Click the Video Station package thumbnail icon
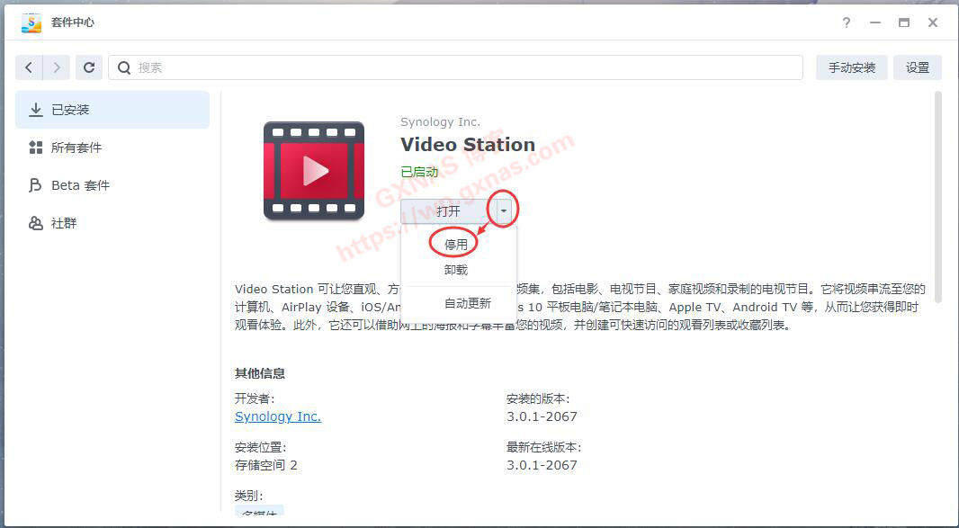The width and height of the screenshot is (959, 528). pos(314,171)
